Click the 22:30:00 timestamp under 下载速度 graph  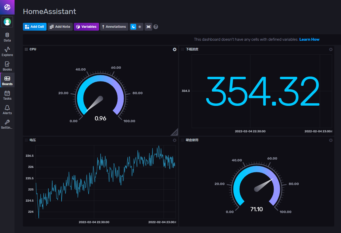click(250, 131)
